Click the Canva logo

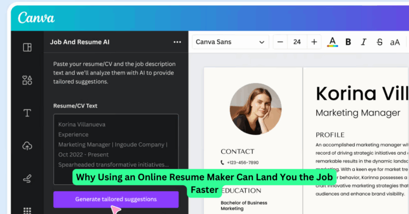[36, 18]
